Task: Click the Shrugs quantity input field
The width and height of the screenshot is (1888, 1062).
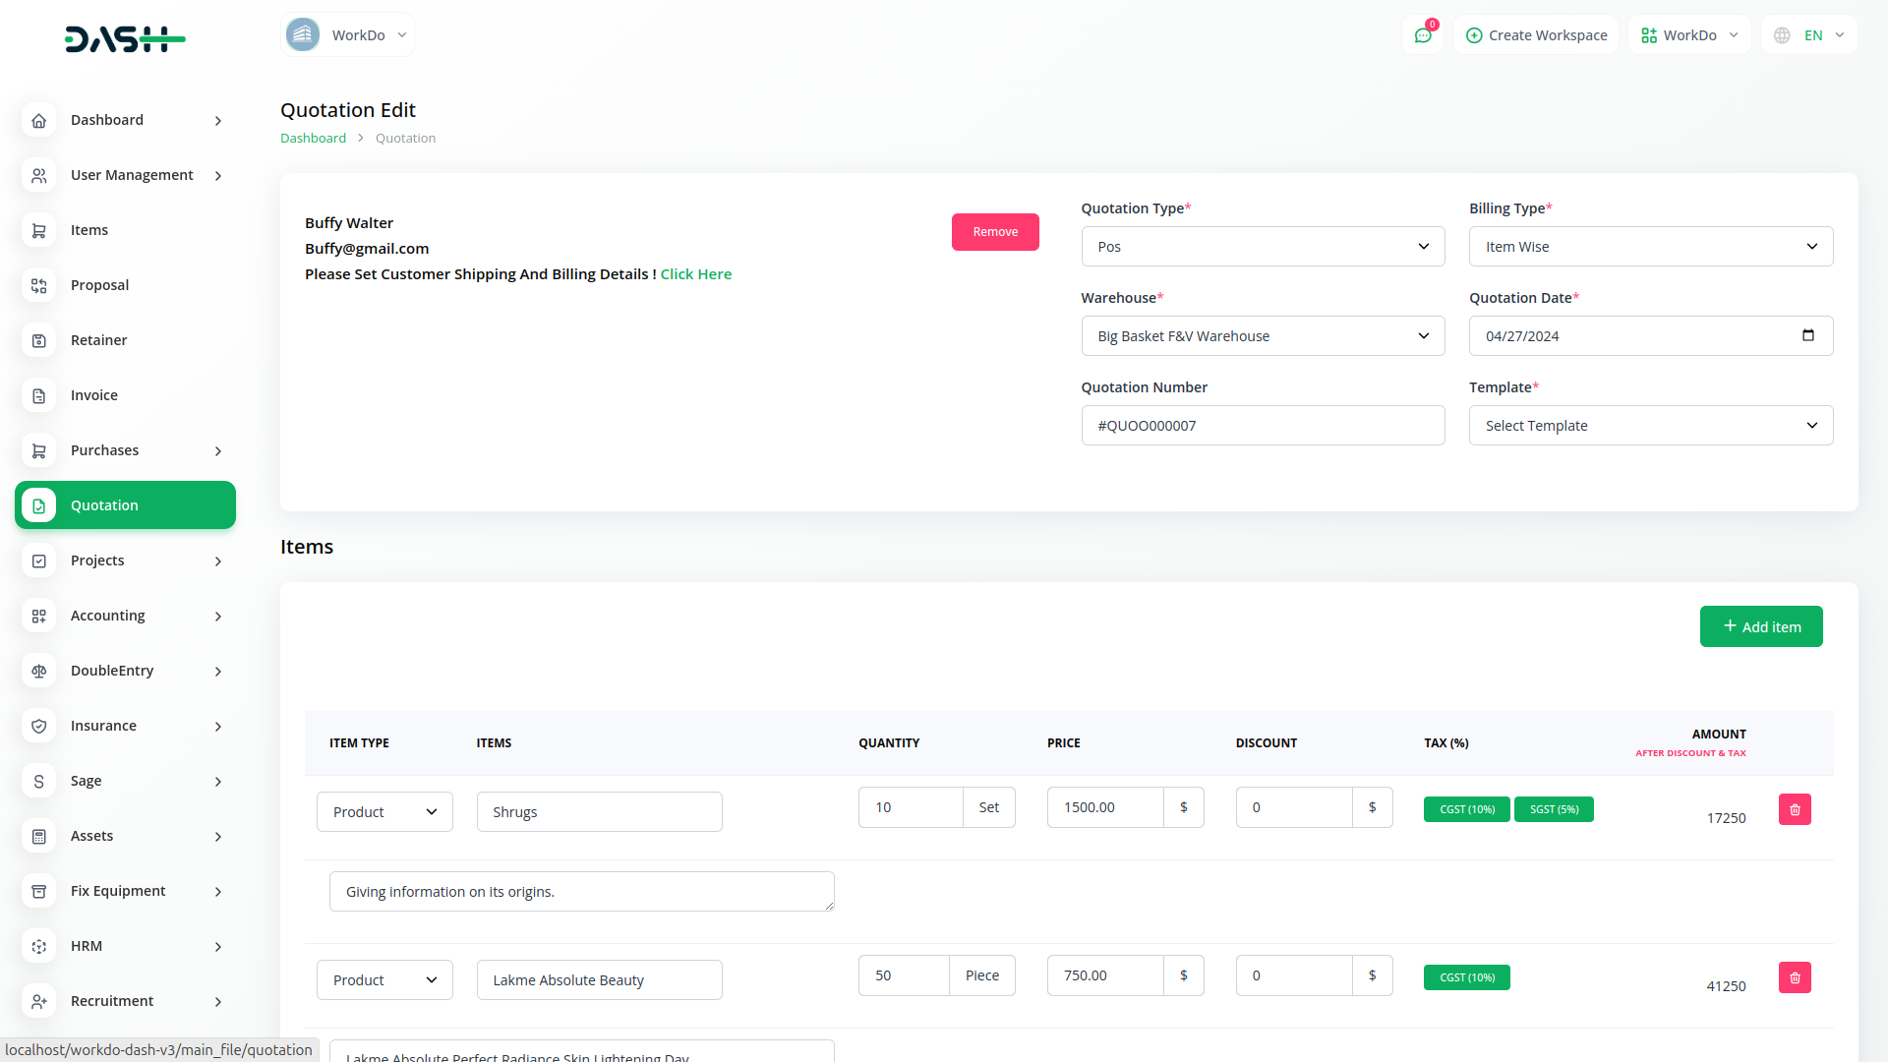Action: (910, 807)
